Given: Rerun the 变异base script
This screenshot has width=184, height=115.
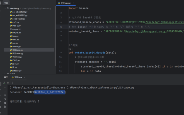Looking at the screenshot, I should point(4,83).
